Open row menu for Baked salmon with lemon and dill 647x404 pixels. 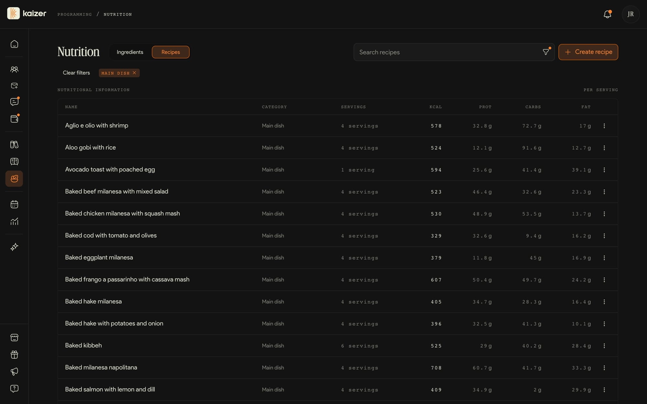point(604,389)
